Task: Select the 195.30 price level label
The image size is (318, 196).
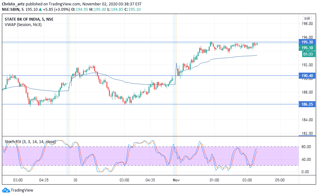Action: pos(307,42)
